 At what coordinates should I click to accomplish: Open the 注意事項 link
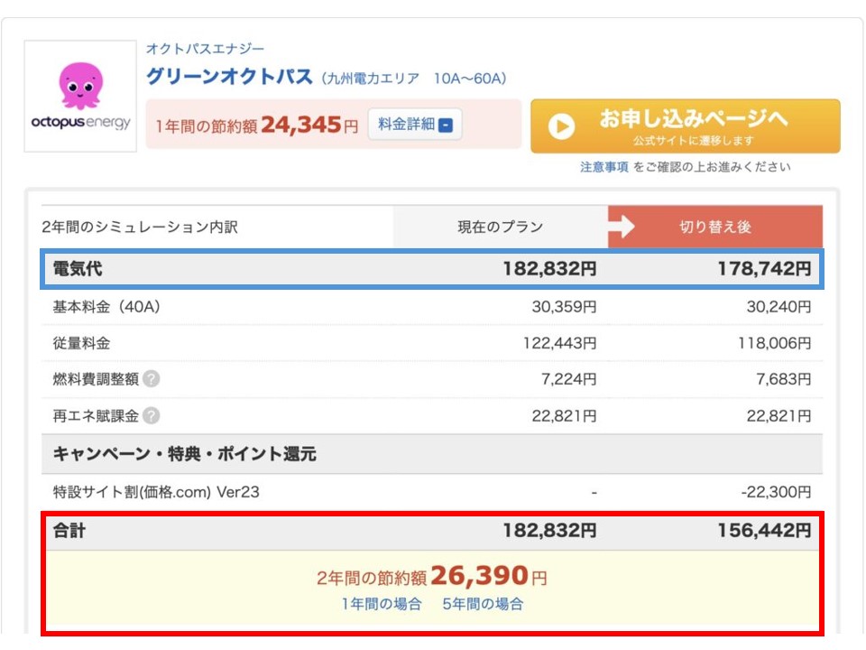click(x=604, y=167)
